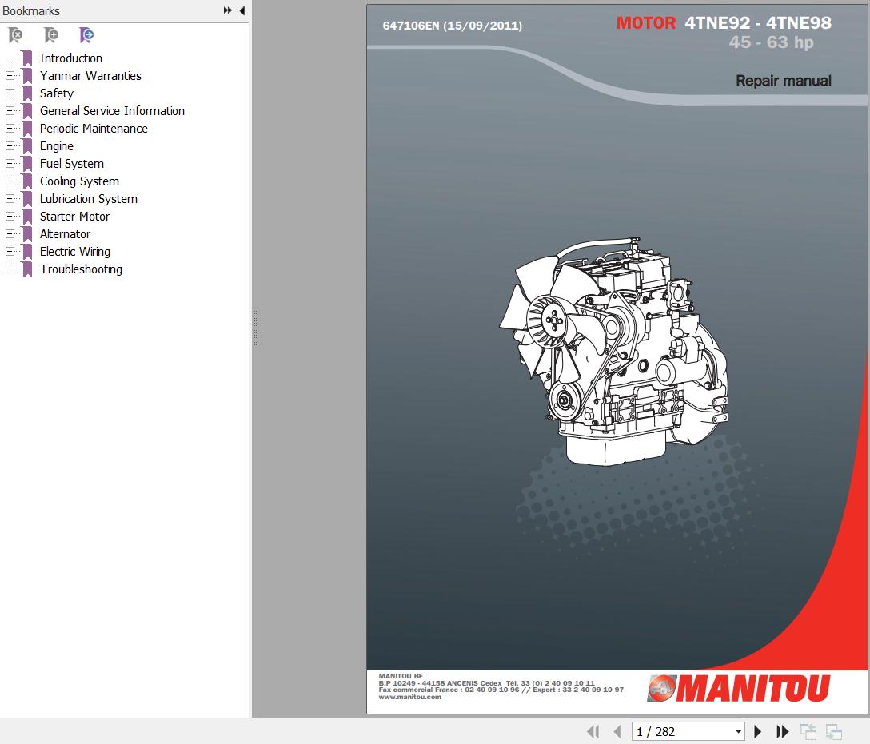Expand the Periodic Maintenance node

click(x=10, y=128)
